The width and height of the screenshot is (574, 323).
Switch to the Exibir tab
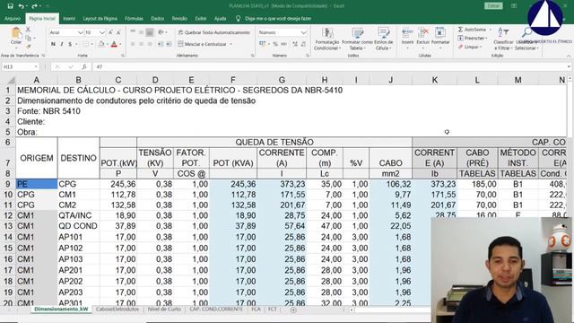click(x=201, y=18)
